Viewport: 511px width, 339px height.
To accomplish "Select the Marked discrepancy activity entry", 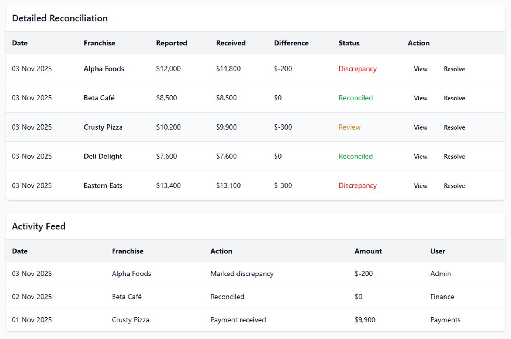I will (x=242, y=274).
